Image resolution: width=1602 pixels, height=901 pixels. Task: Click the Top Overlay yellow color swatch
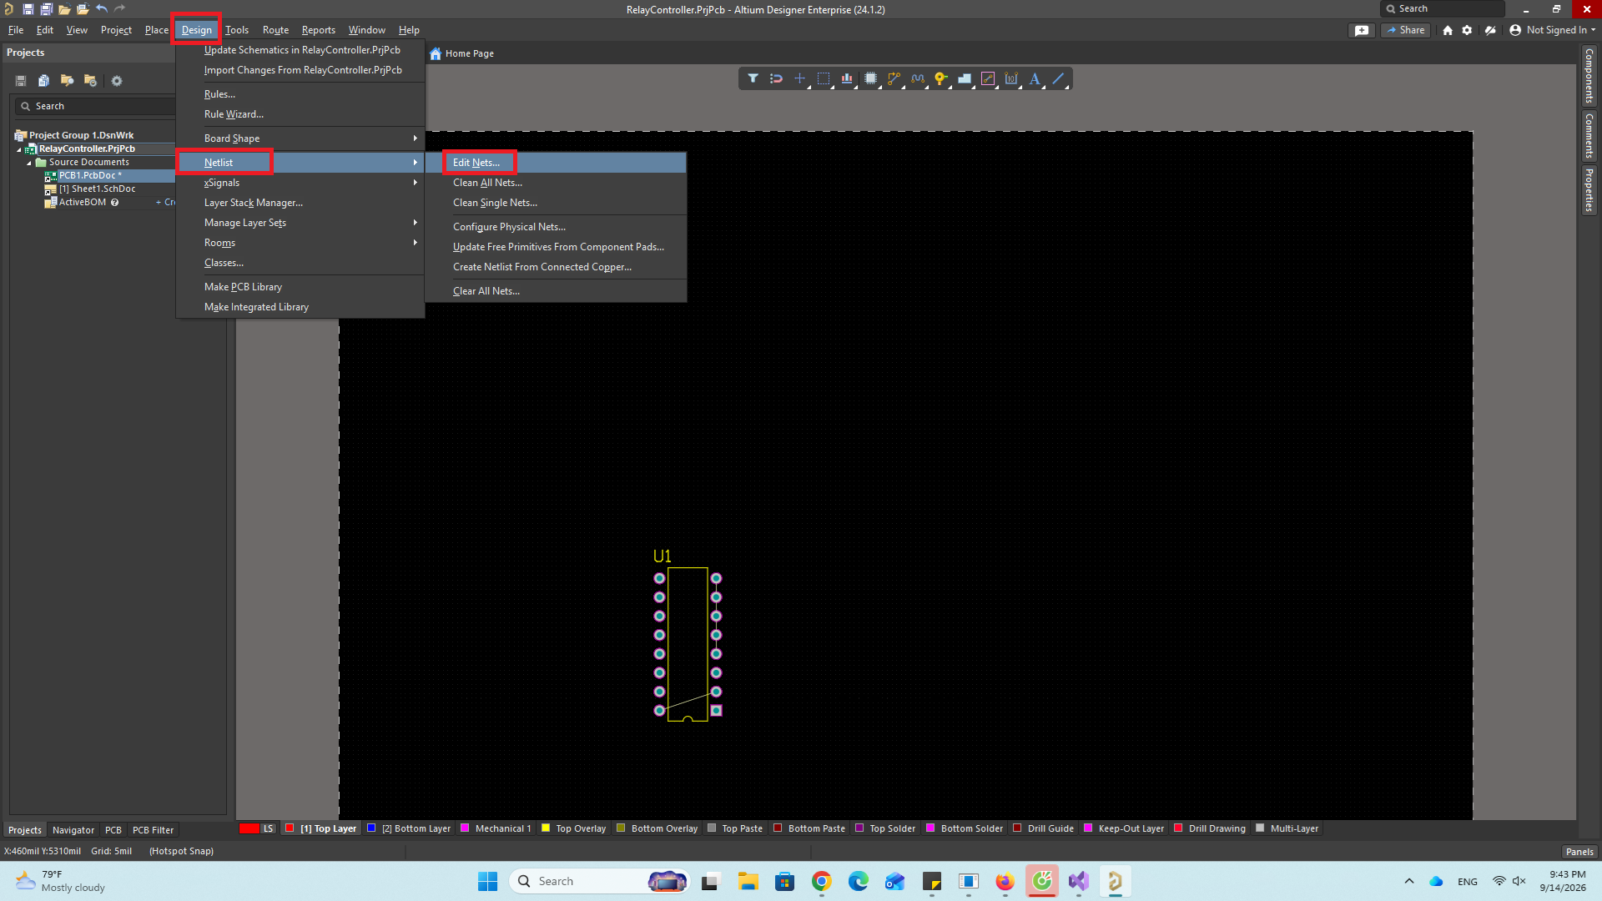(x=546, y=828)
